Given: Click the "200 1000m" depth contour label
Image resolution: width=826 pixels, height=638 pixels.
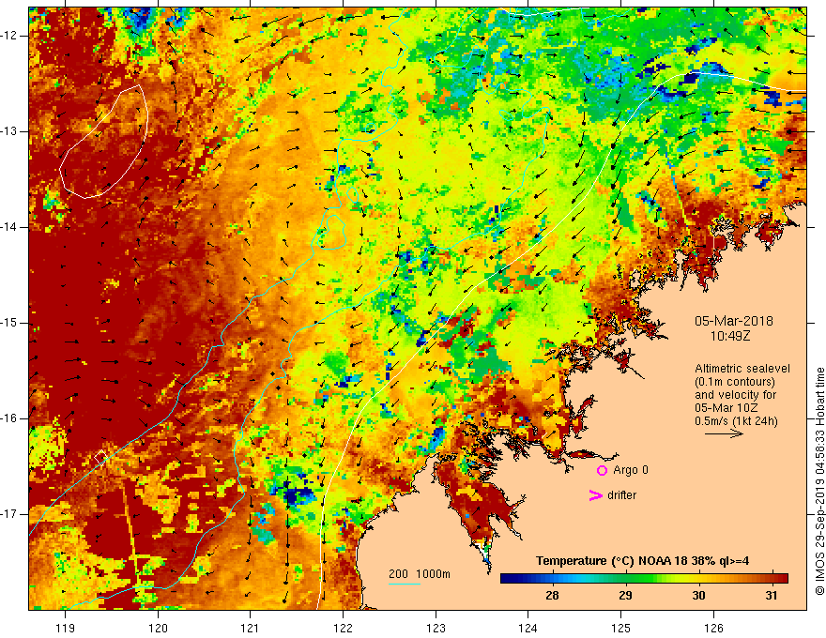Looking at the screenshot, I should [x=420, y=574].
